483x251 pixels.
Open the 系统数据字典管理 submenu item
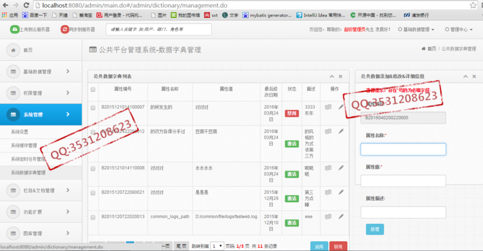pyautogui.click(x=28, y=172)
